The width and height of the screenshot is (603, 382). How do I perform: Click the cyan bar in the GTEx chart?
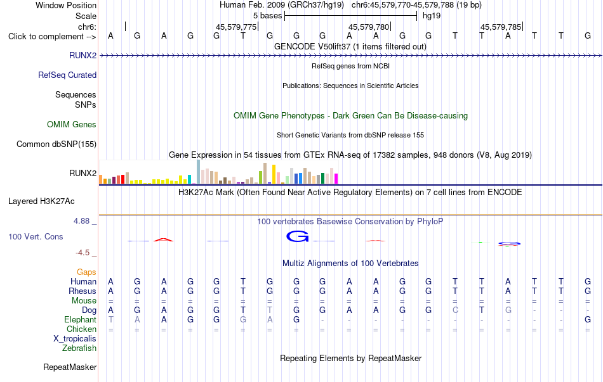[189, 179]
